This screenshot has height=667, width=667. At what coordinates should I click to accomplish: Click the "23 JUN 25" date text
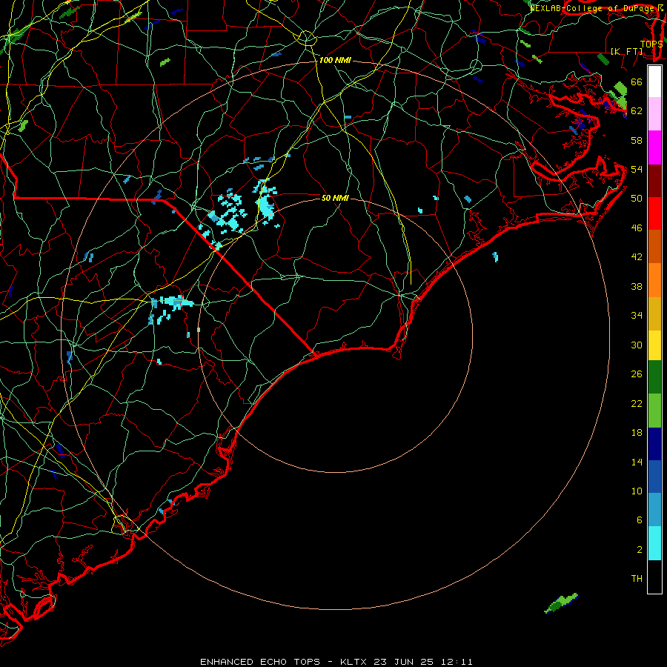403,662
